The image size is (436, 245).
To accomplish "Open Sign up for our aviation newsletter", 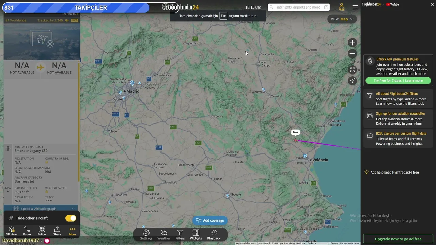I will pos(401,114).
